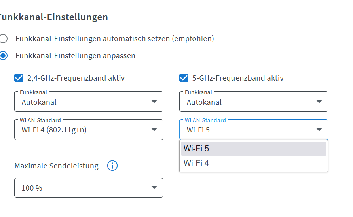Click the arrow of the 2,4-GHz WLAN-Standard dropdown

coord(154,130)
